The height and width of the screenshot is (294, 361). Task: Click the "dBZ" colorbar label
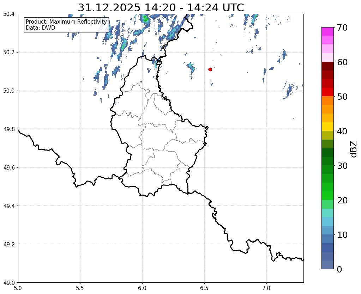(x=354, y=149)
